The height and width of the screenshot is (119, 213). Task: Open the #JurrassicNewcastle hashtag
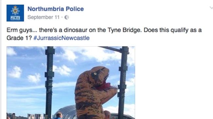[61, 38]
